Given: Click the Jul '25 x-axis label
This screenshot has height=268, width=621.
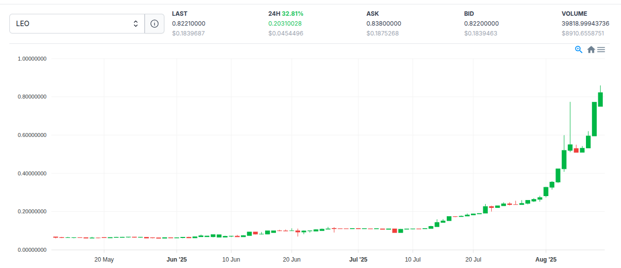Looking at the screenshot, I should pos(358,259).
